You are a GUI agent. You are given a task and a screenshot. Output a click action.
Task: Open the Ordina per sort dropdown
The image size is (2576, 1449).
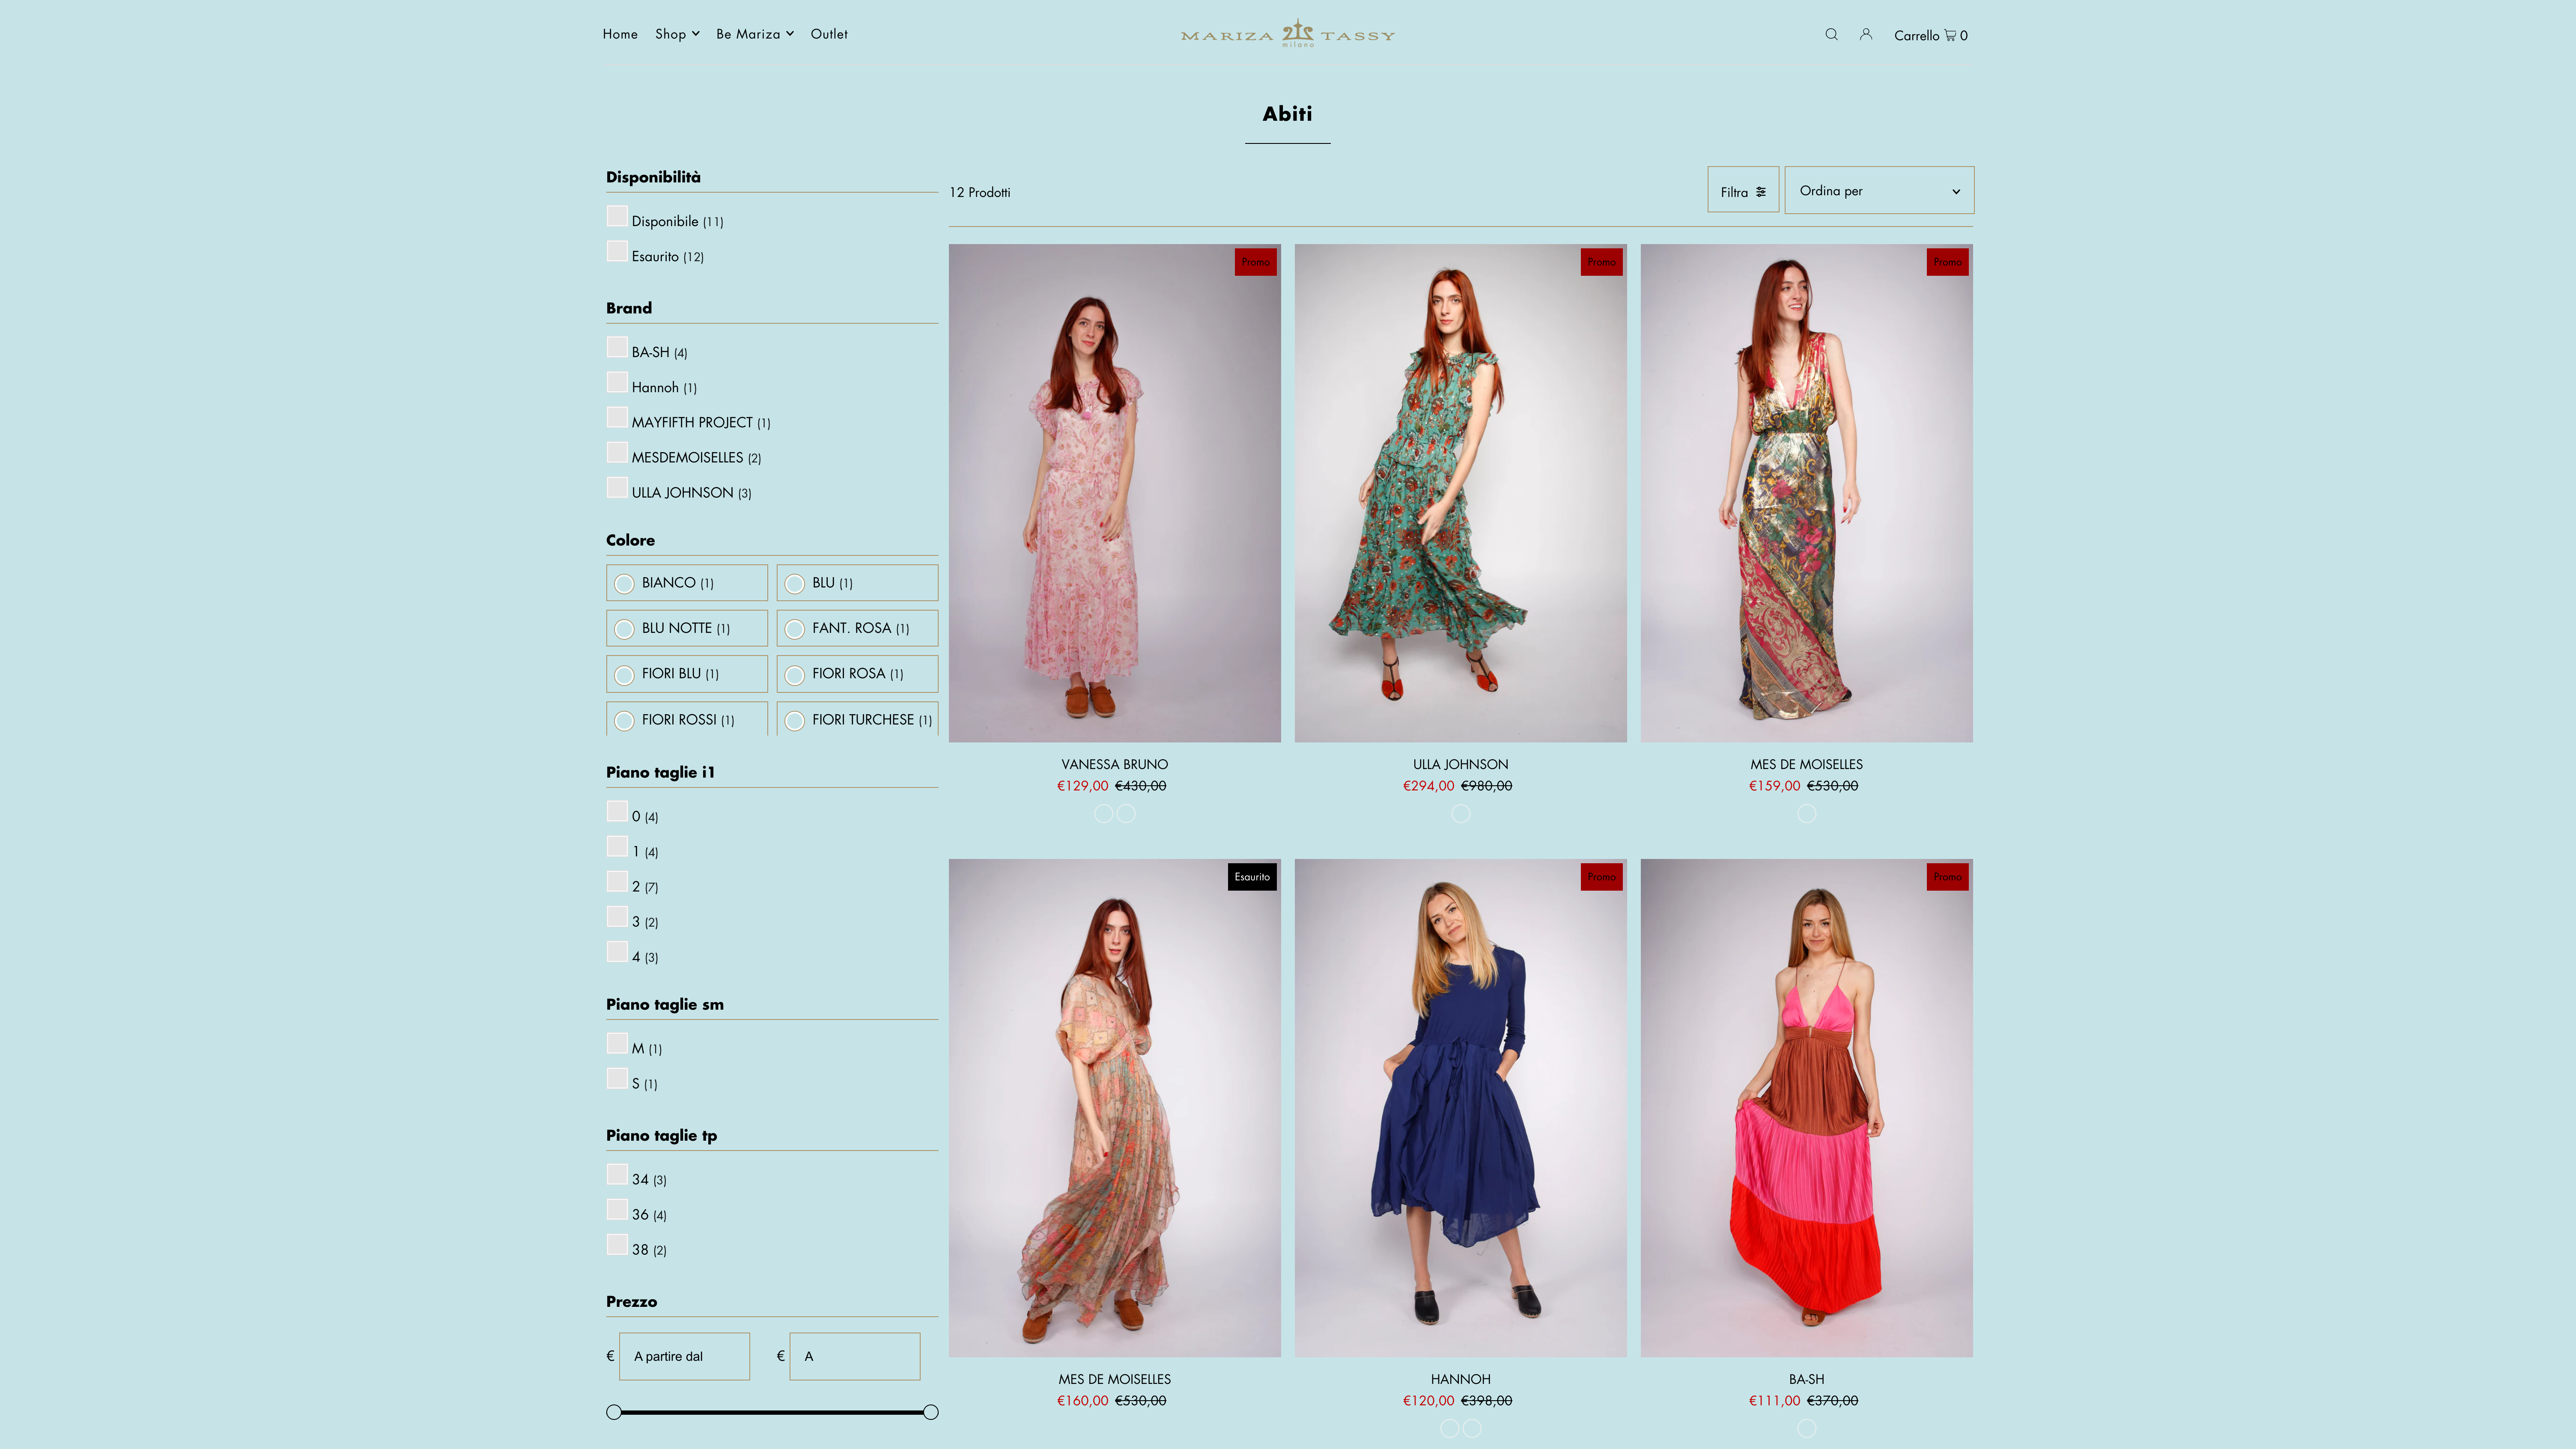tap(1879, 190)
